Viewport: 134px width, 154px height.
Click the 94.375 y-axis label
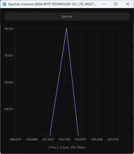coord(9,109)
